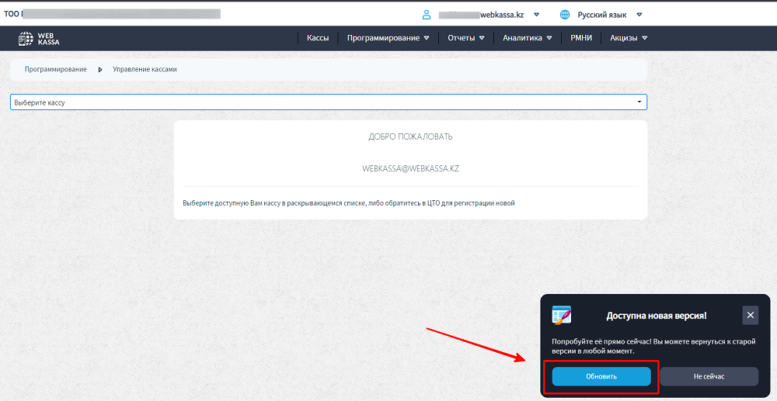
Task: Expand the Программирование menu arrow
Action: point(427,38)
